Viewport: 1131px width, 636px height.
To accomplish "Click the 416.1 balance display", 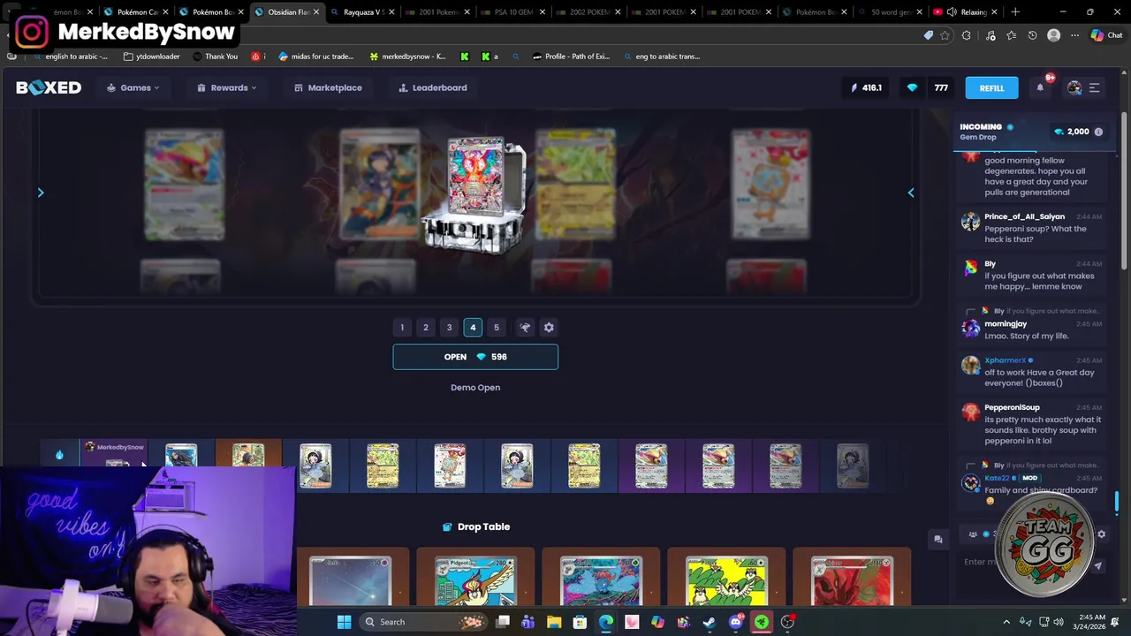I will point(866,87).
